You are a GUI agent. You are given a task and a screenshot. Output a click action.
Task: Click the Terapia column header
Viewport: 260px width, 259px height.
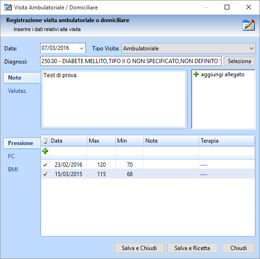coord(227,141)
